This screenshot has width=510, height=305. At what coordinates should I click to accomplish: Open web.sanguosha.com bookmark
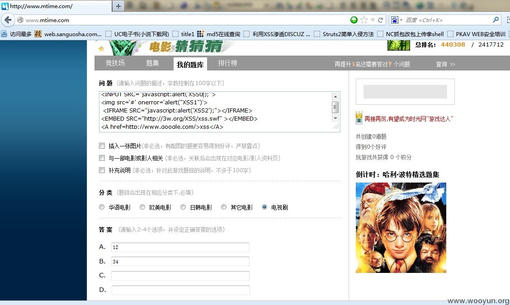pyautogui.click(x=68, y=34)
